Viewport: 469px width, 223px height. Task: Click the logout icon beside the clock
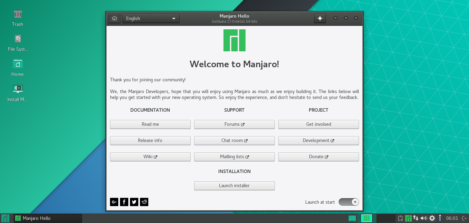tap(464, 218)
